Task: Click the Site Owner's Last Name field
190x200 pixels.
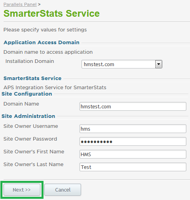Action: tap(133, 167)
